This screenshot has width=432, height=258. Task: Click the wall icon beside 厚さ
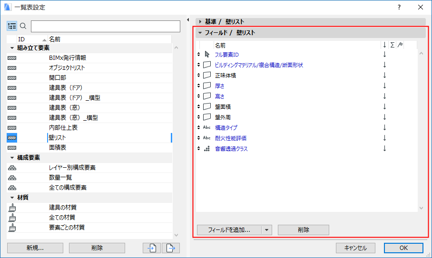[x=207, y=86]
